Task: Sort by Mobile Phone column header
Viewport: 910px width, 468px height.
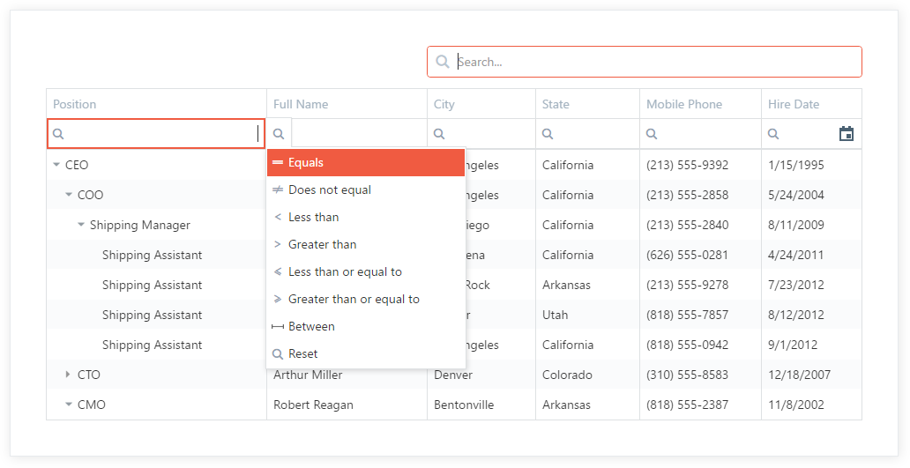Action: tap(700, 104)
